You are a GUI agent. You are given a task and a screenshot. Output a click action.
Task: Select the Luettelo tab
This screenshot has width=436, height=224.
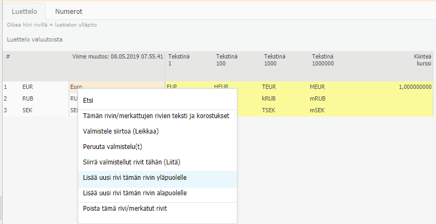click(x=24, y=11)
